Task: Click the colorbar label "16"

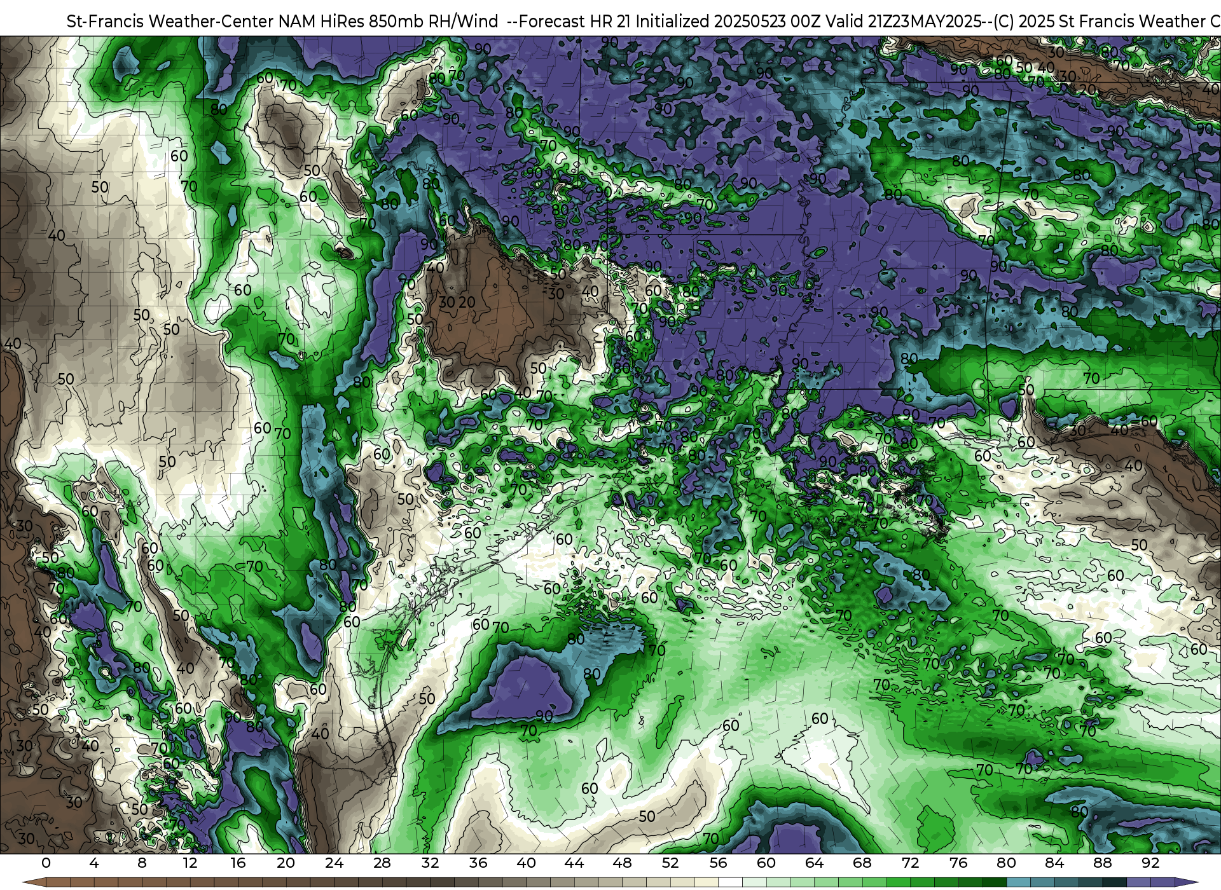Action: [x=238, y=863]
